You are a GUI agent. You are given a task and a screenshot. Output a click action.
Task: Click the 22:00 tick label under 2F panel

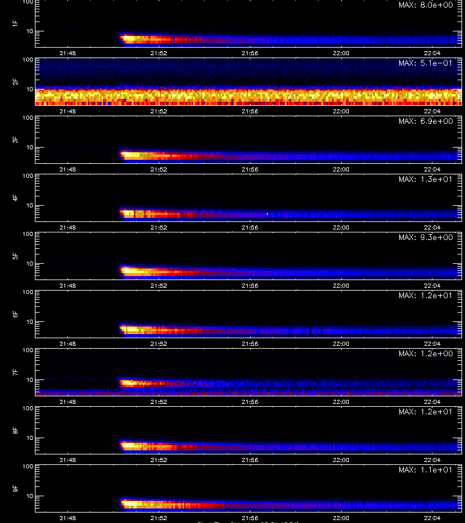[x=341, y=111]
